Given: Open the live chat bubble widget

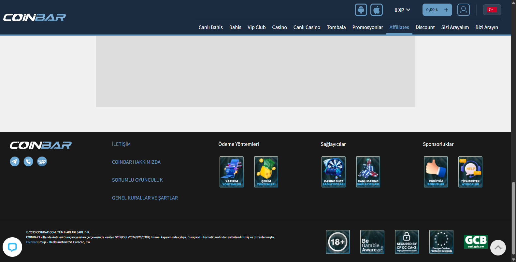Looking at the screenshot, I should click(x=12, y=247).
